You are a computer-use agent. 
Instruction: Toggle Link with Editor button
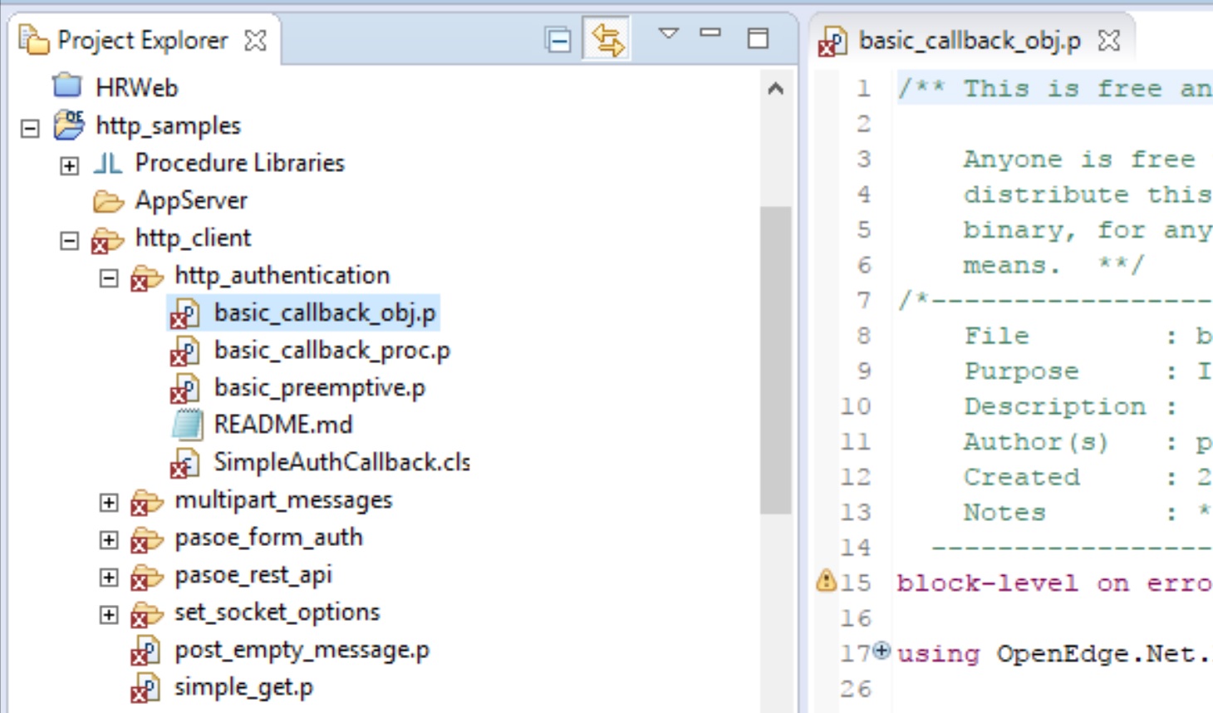pyautogui.click(x=607, y=39)
